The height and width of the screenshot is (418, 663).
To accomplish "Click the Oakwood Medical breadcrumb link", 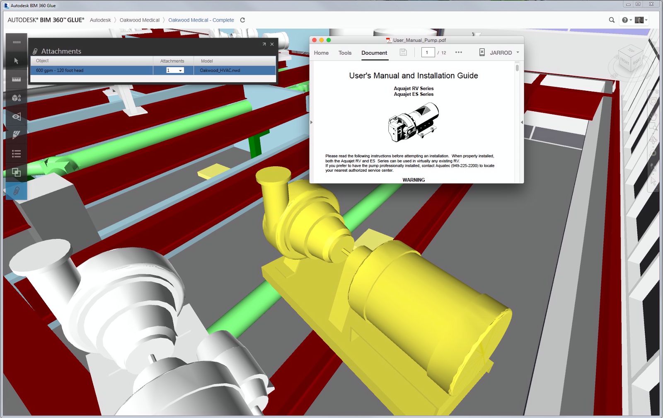I will [x=140, y=20].
